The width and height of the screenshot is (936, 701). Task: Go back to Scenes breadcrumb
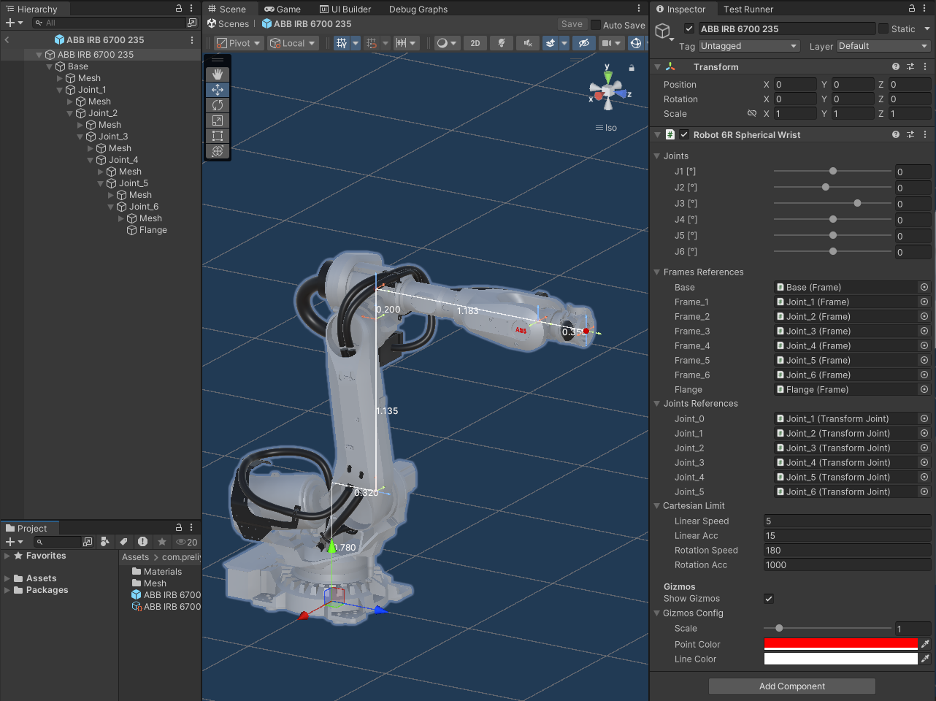point(229,23)
